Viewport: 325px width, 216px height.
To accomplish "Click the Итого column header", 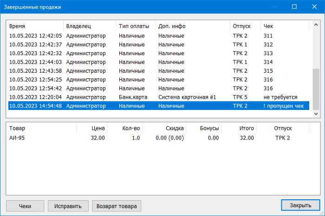I will click(239, 128).
